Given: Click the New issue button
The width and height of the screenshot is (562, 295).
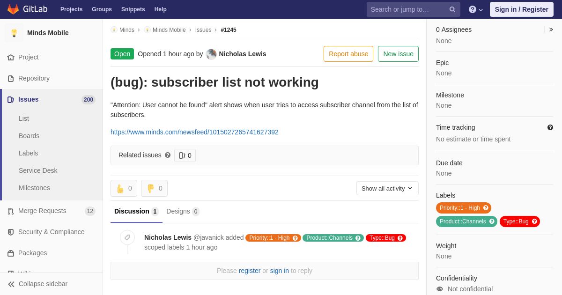Looking at the screenshot, I should coord(398,54).
